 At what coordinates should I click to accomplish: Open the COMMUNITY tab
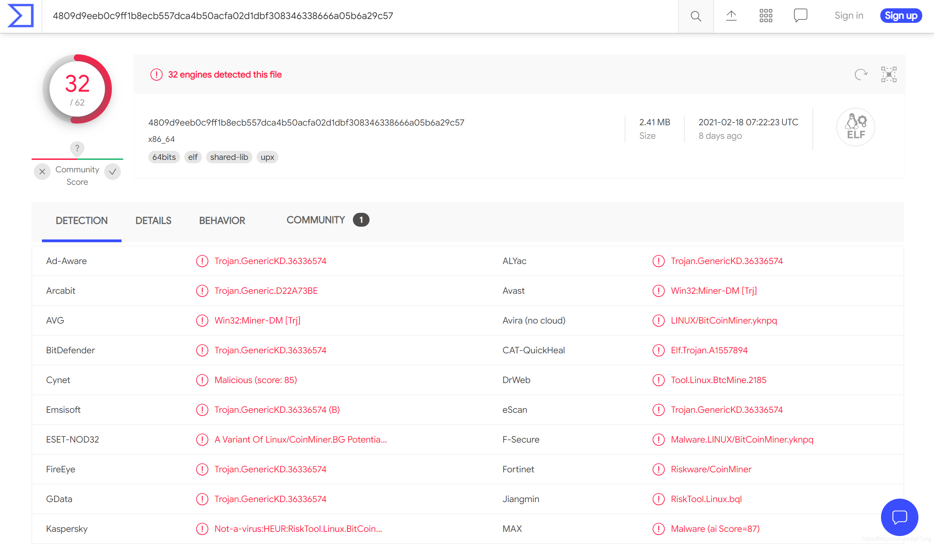point(315,220)
